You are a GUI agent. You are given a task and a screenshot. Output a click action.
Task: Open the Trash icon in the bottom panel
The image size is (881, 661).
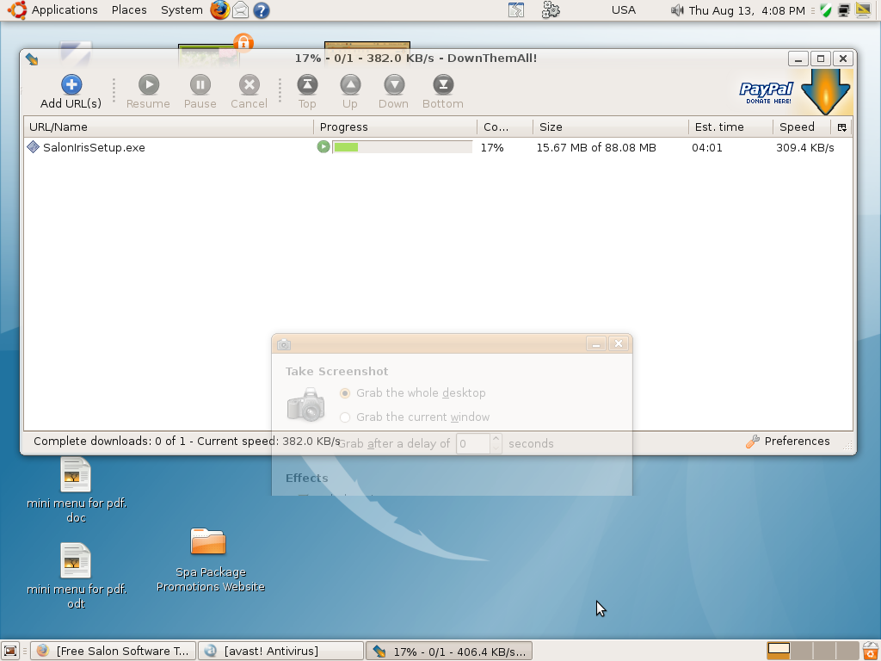[x=871, y=651]
